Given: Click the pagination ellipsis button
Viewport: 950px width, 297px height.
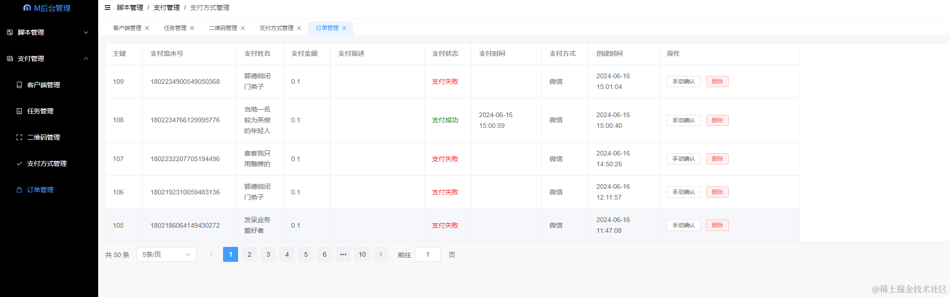Looking at the screenshot, I should (x=343, y=254).
